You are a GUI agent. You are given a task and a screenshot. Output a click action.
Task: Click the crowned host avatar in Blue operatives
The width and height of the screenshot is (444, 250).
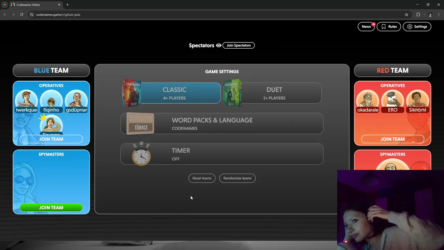point(51,125)
